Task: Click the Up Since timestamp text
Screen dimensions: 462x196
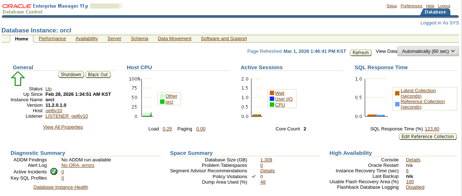Action: [x=78, y=94]
